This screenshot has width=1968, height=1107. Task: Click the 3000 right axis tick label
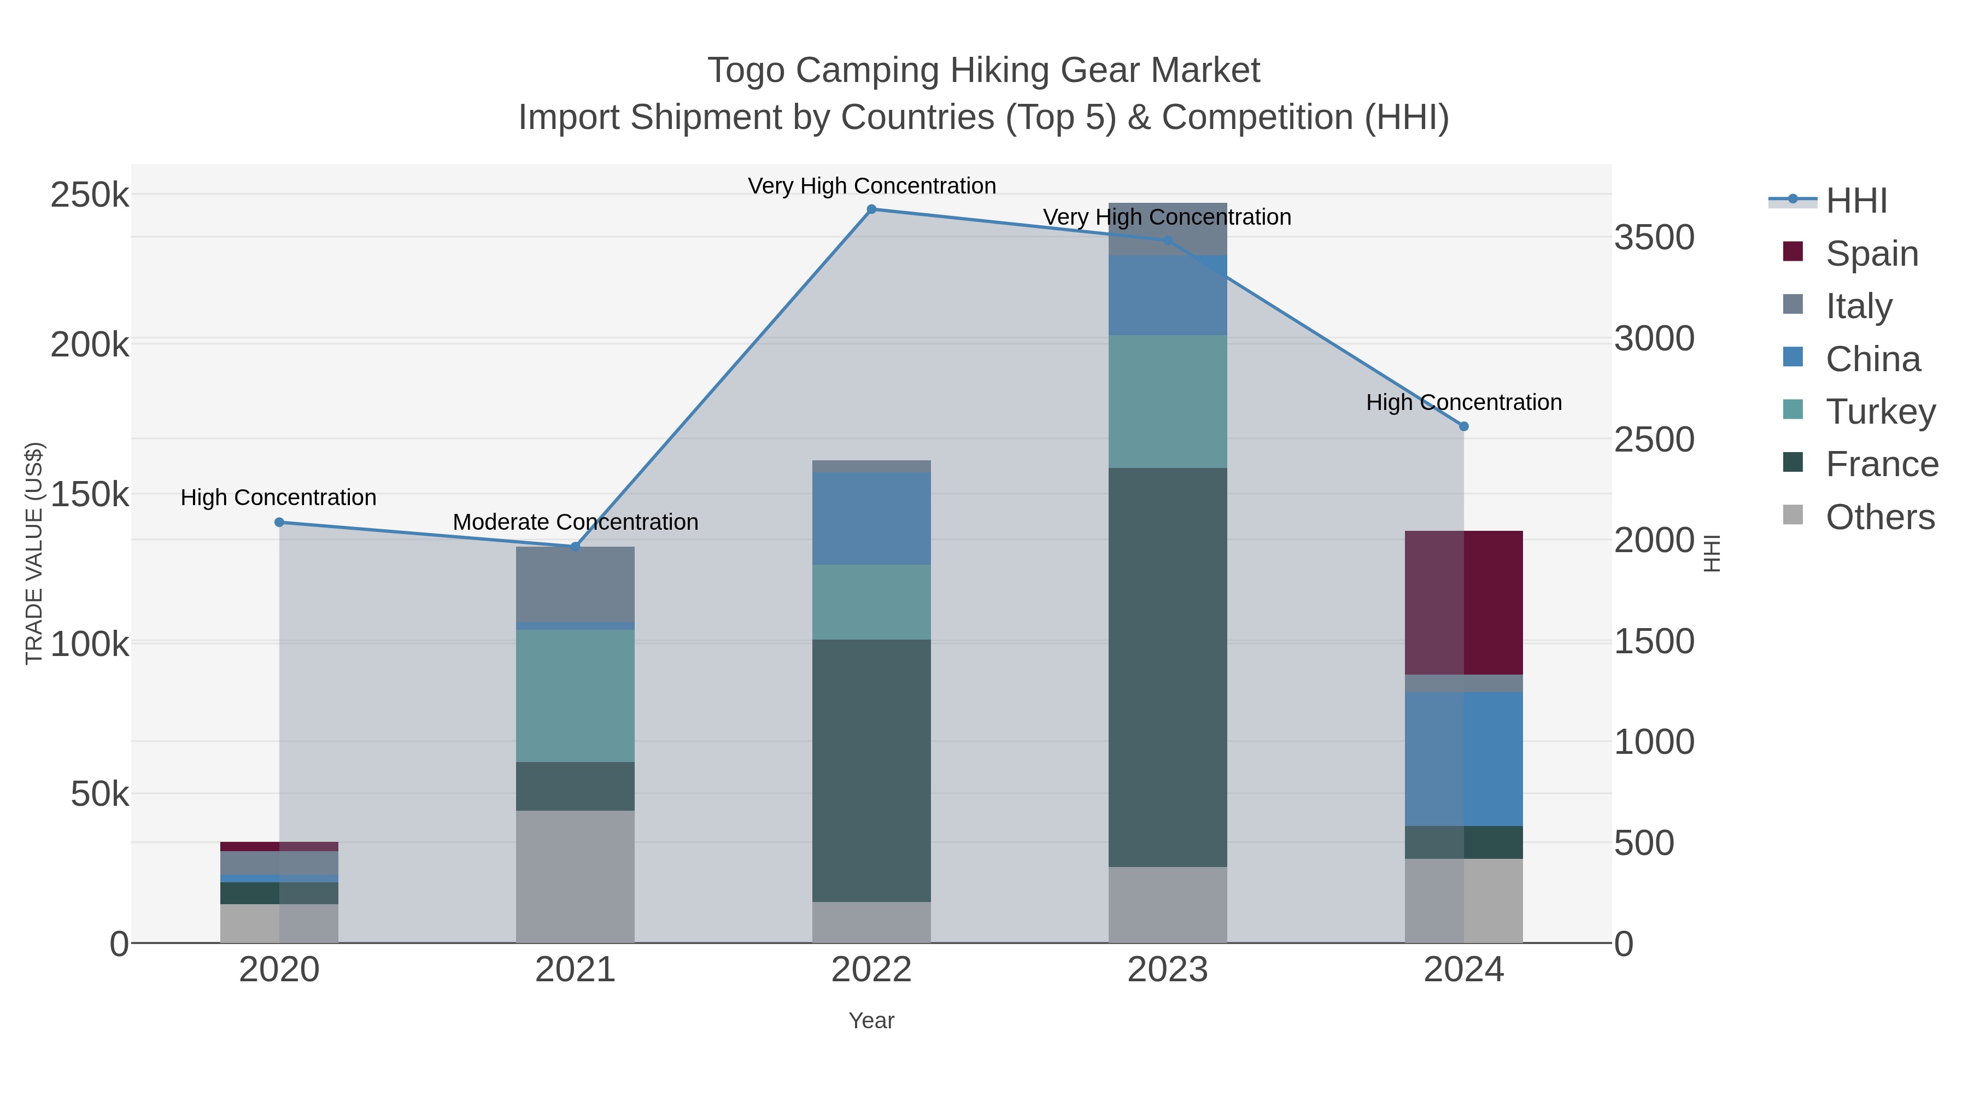click(x=1655, y=338)
